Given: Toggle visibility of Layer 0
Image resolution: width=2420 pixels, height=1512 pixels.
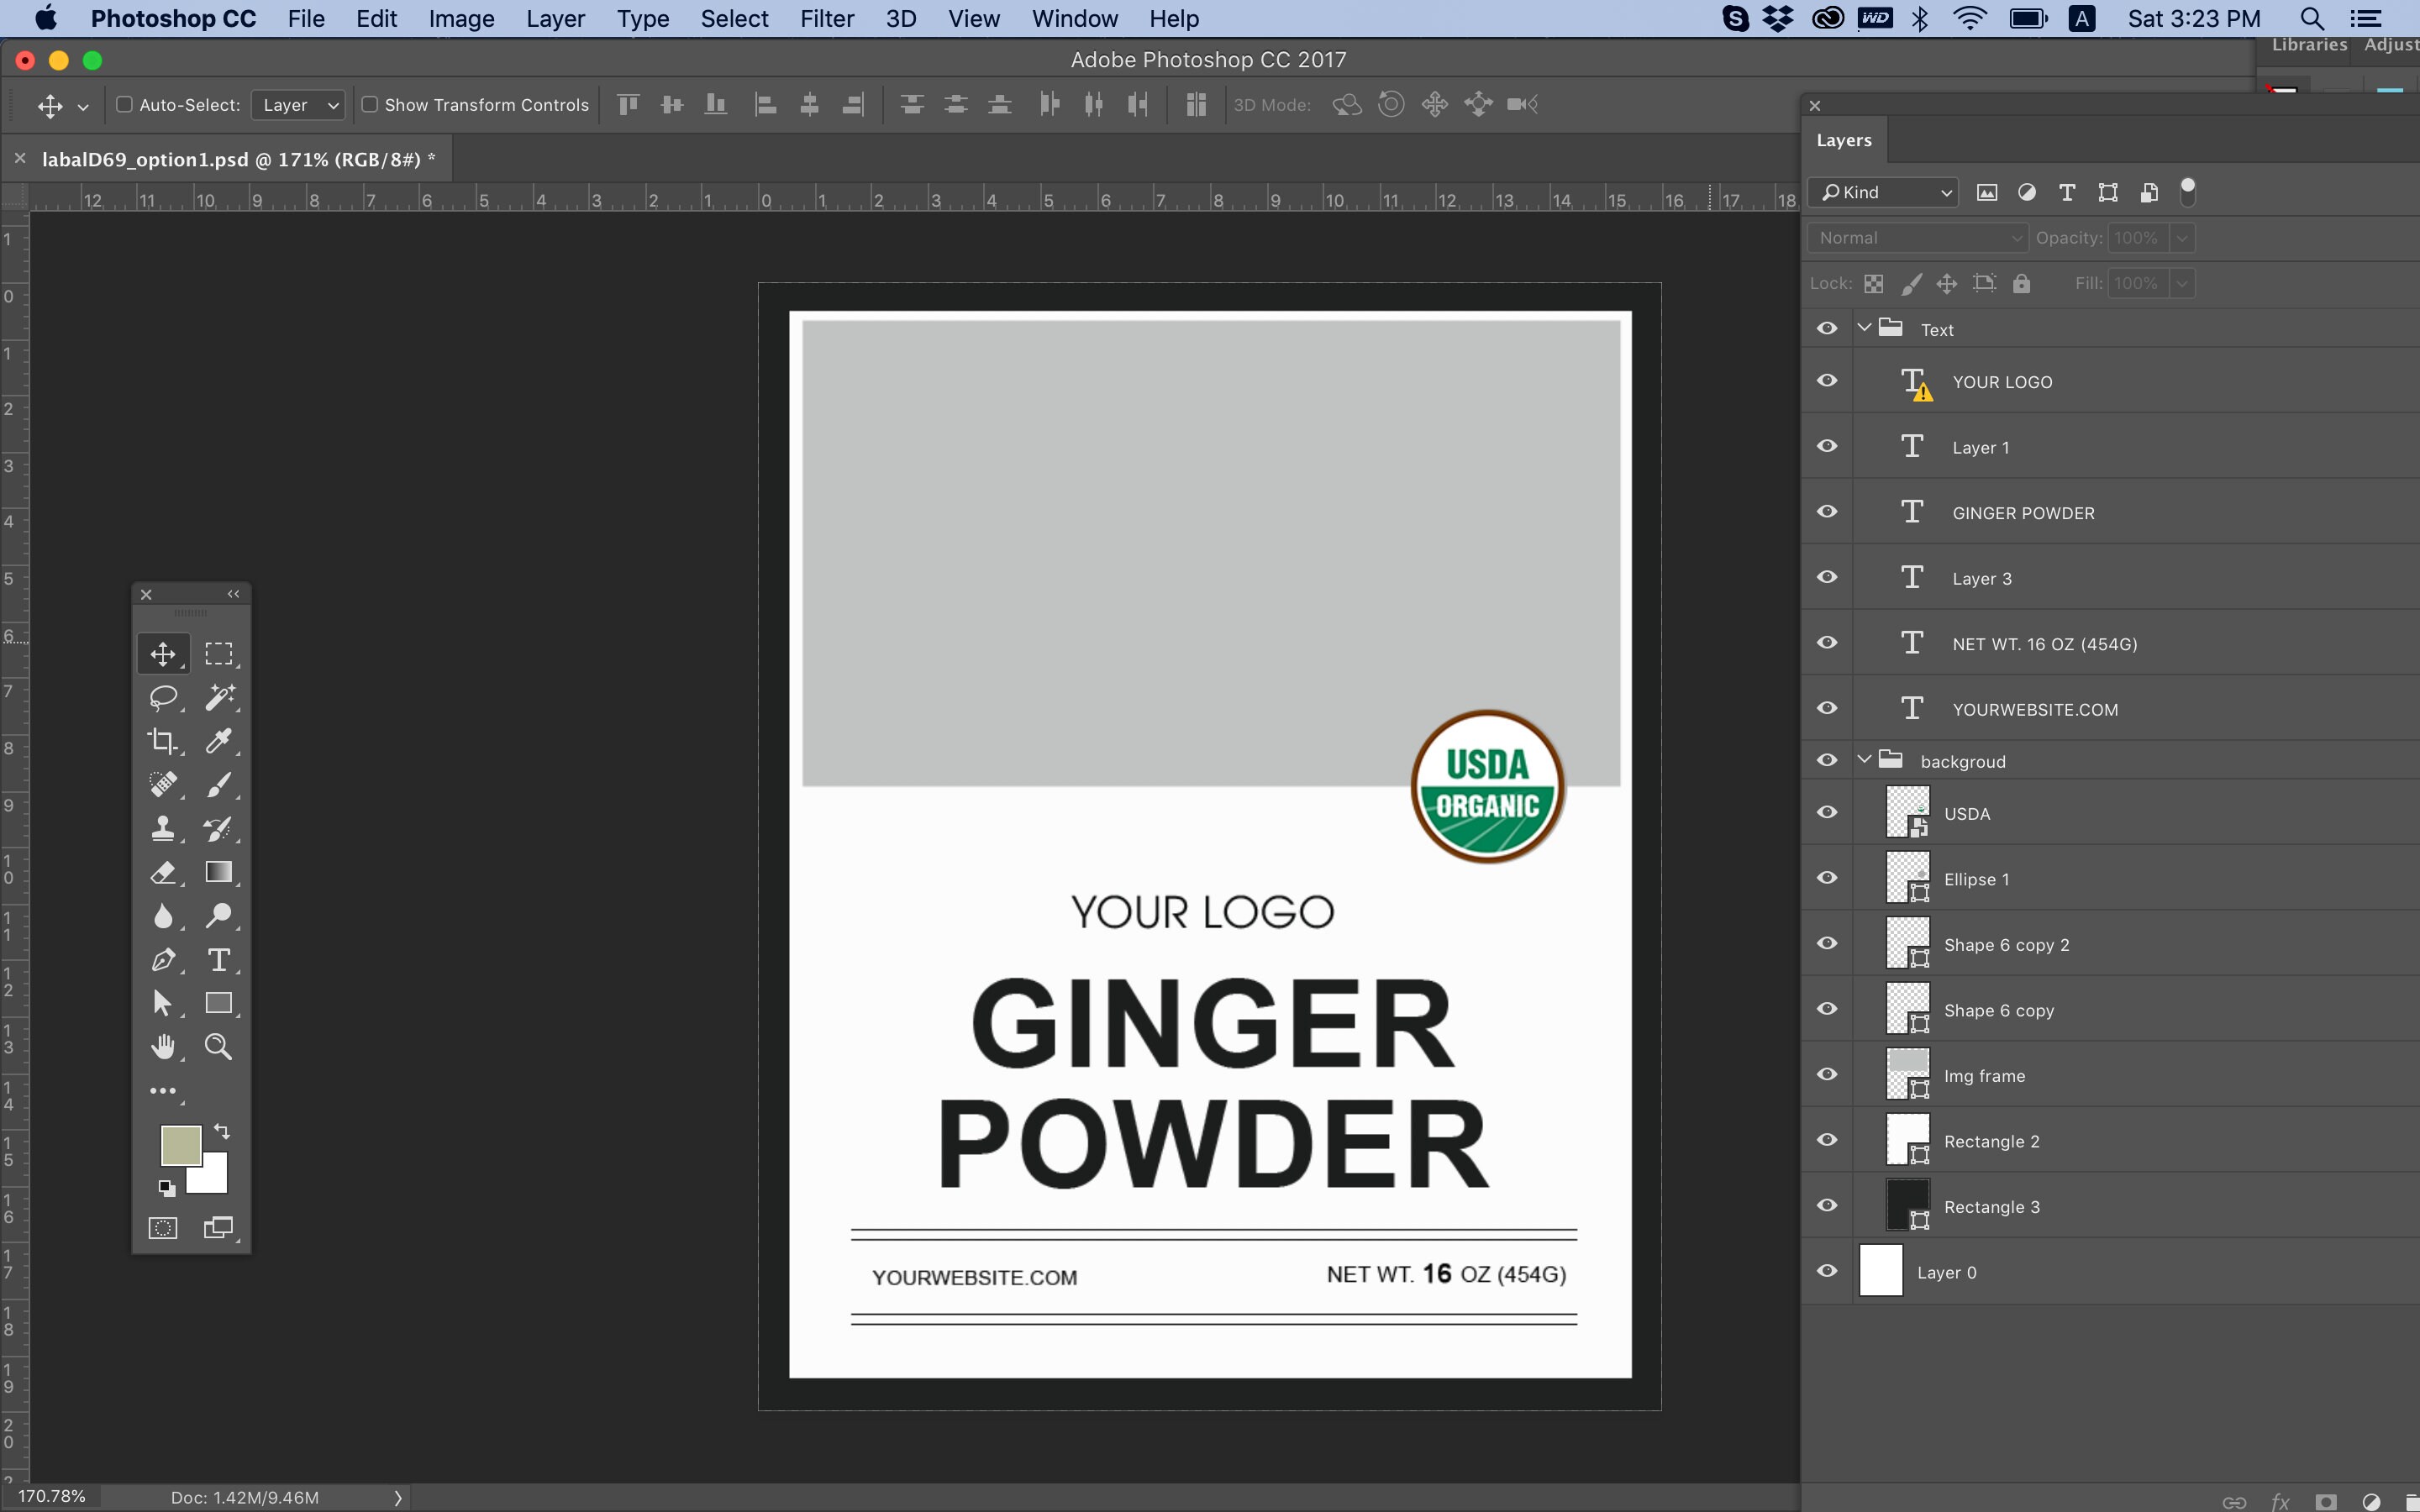Looking at the screenshot, I should pyautogui.click(x=1827, y=1272).
